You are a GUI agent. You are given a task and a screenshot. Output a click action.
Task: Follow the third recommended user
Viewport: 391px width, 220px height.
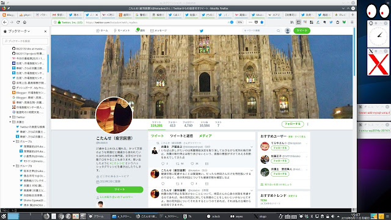point(280,174)
